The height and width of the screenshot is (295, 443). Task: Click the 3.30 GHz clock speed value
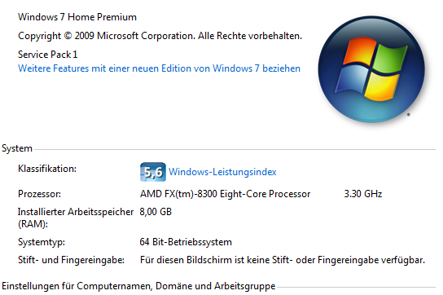pos(363,194)
